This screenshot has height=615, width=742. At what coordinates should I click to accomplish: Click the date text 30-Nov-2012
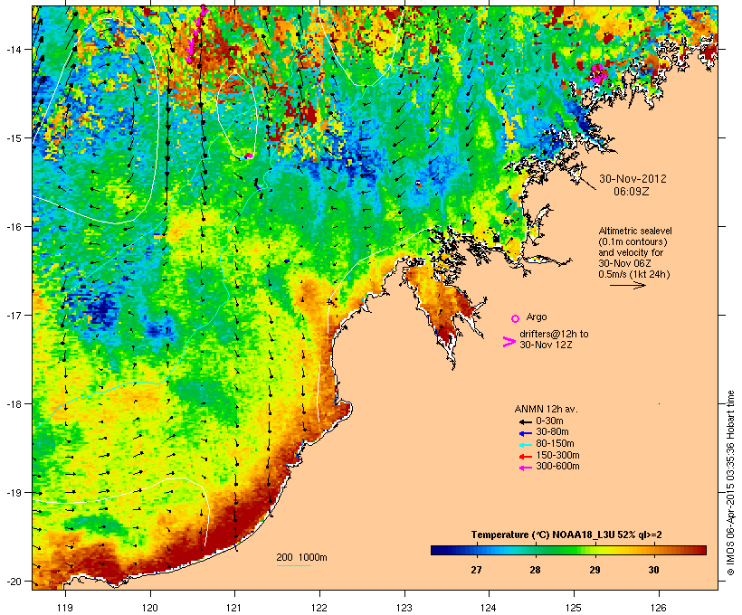point(633,179)
